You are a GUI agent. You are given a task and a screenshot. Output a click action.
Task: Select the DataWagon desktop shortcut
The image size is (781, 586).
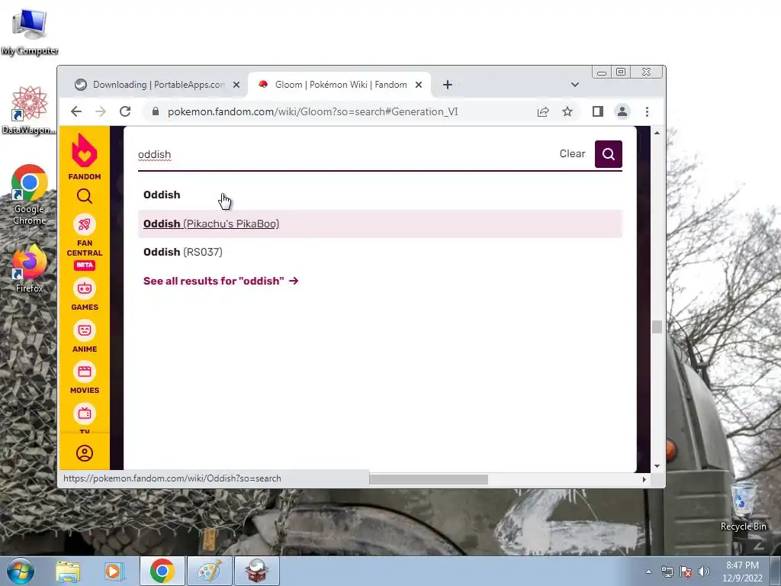pos(29,110)
